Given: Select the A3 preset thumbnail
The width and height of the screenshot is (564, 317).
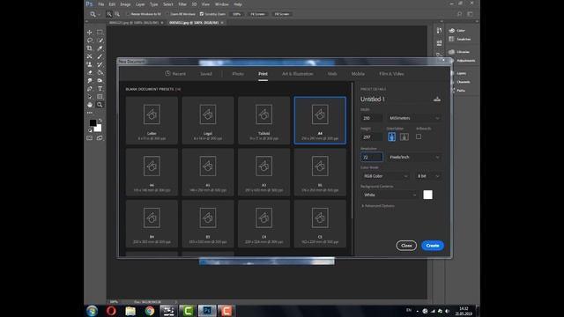Looking at the screenshot, I should [264, 173].
